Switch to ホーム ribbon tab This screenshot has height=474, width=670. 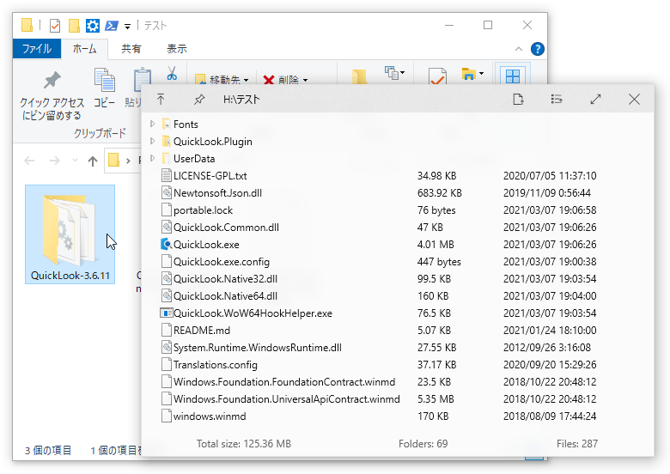pyautogui.click(x=84, y=49)
